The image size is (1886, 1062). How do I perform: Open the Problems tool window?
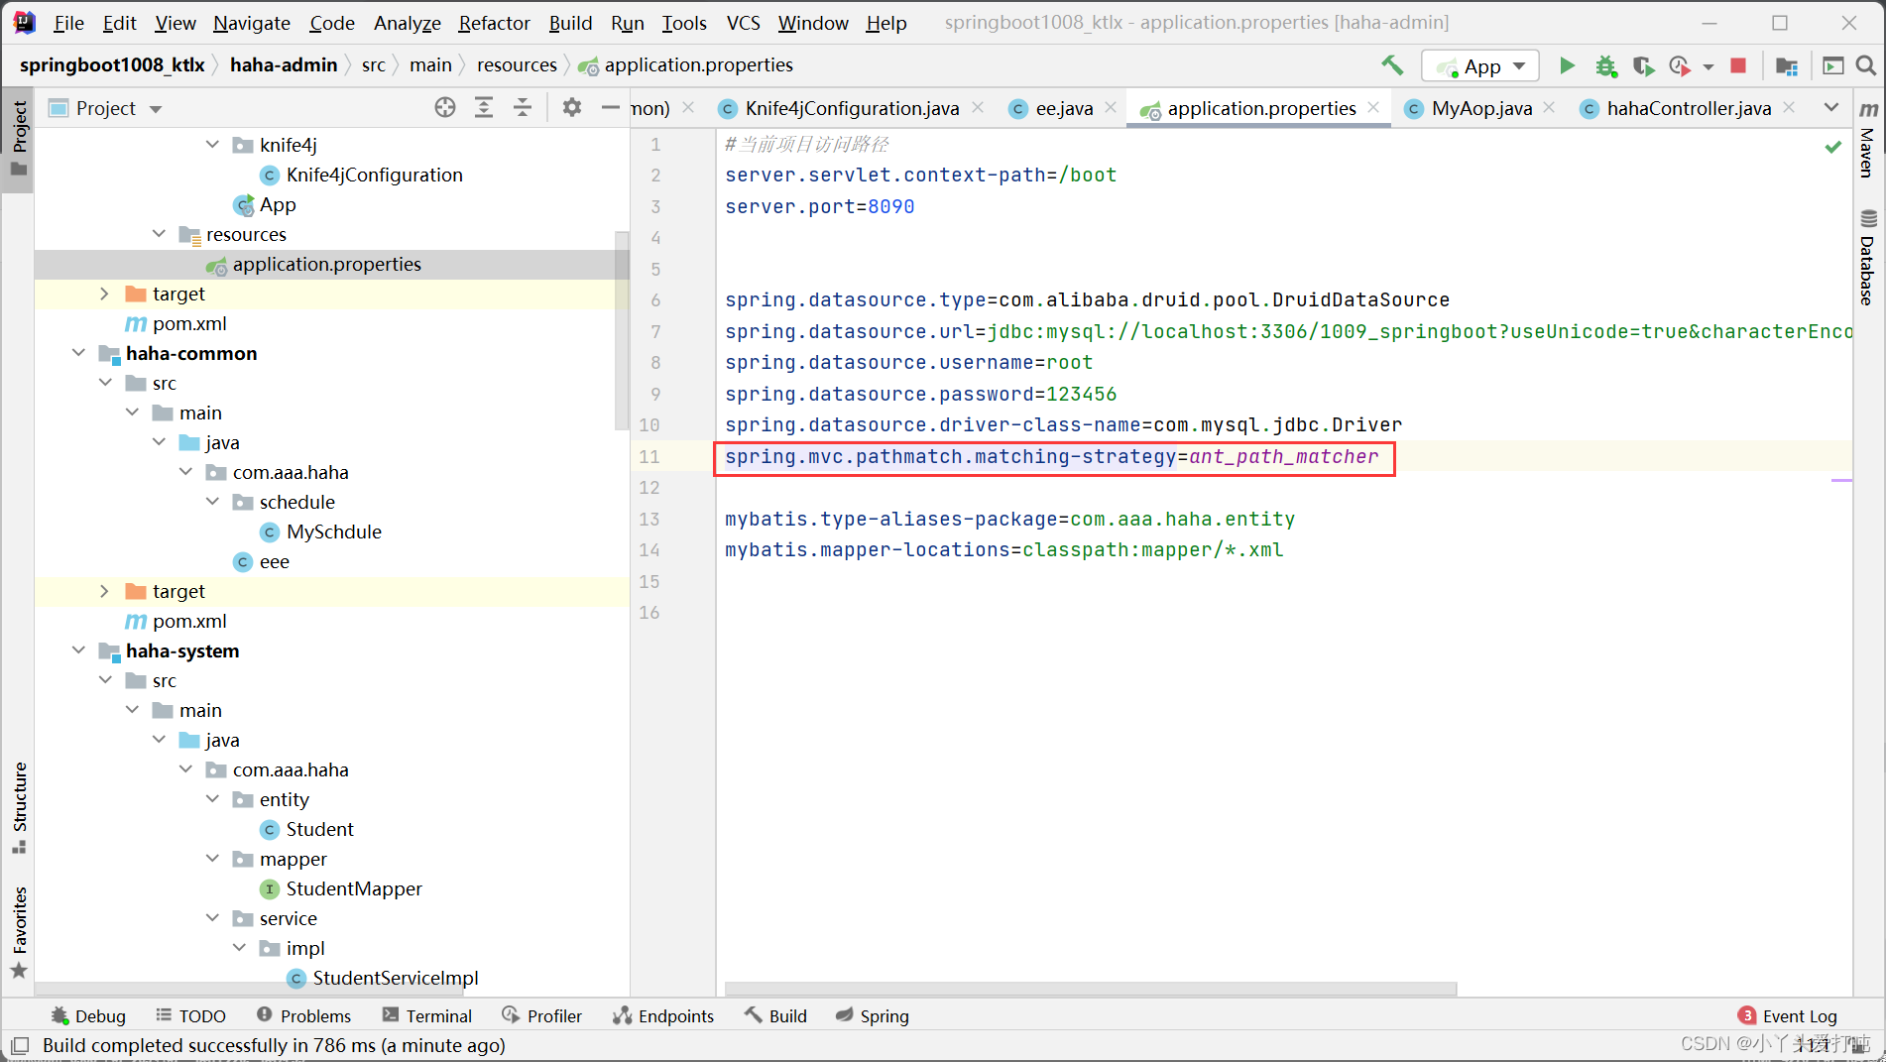303,1015
